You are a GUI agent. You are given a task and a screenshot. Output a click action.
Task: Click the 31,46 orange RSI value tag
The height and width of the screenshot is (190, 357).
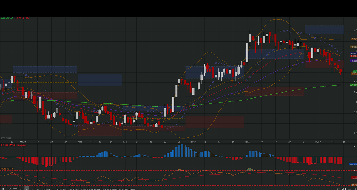point(354,185)
